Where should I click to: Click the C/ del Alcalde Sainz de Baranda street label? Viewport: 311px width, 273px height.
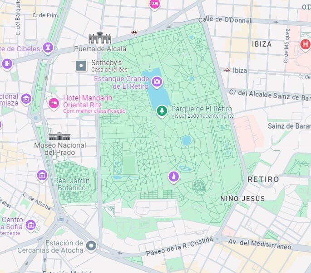[x=270, y=96]
